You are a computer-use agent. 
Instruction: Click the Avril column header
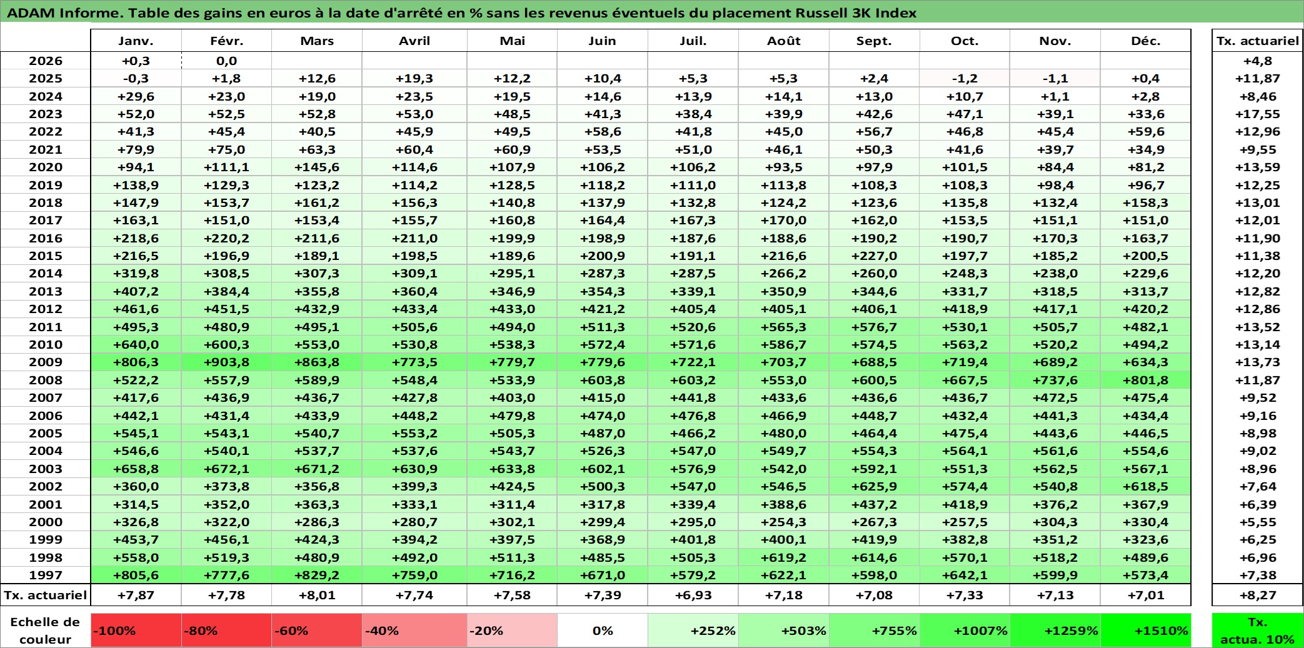pyautogui.click(x=414, y=41)
